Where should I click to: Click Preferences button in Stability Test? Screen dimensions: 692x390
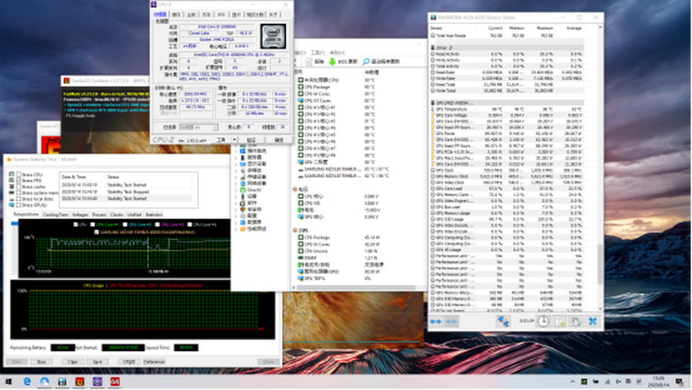point(154,362)
